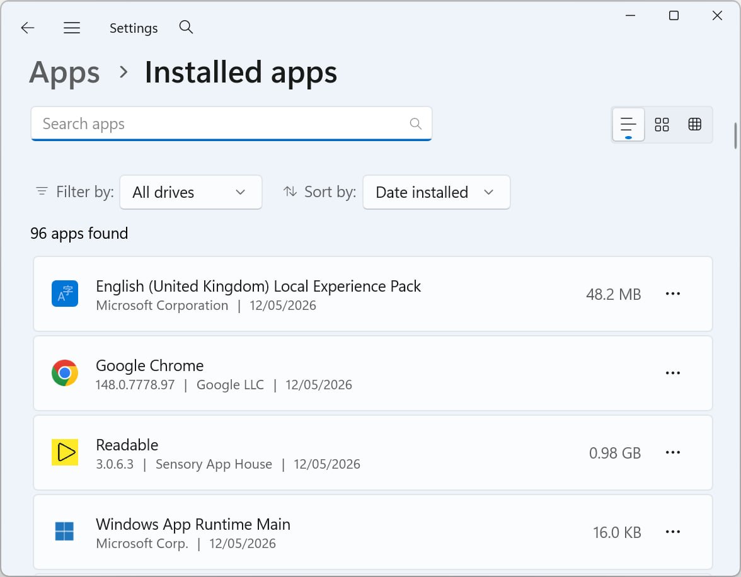741x577 pixels.
Task: Click the vertical scrollbar thumb
Action: point(735,136)
